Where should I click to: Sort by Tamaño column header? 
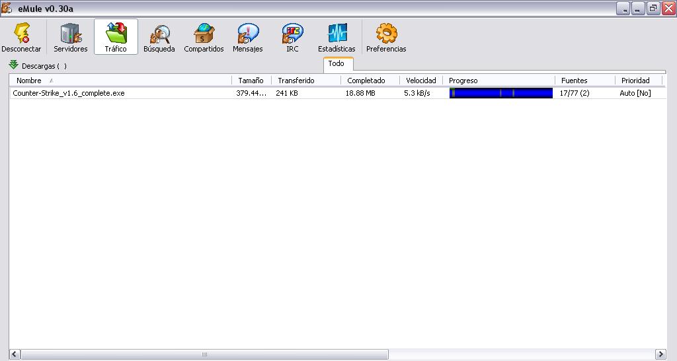coord(251,81)
